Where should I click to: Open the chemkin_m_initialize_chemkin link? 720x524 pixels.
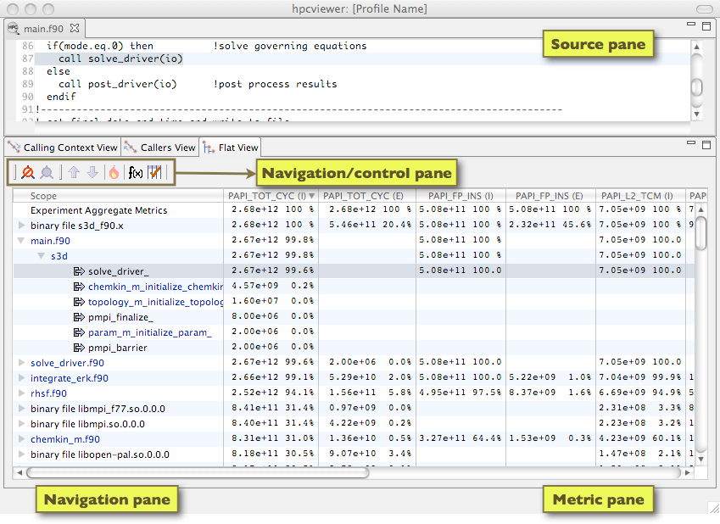coord(155,287)
